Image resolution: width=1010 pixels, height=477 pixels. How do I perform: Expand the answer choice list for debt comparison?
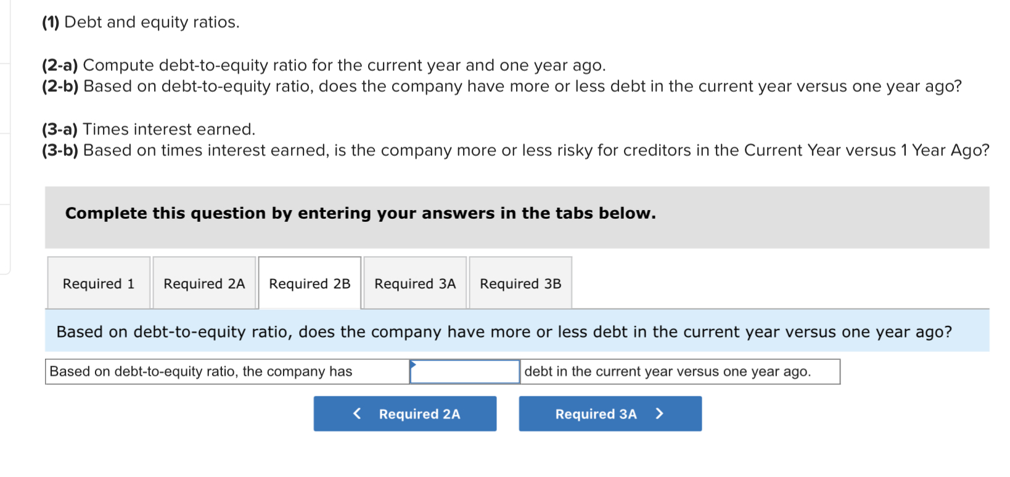coord(464,372)
